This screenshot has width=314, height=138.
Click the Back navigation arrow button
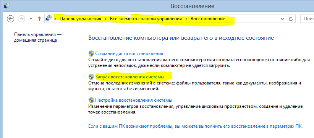coord(10,19)
